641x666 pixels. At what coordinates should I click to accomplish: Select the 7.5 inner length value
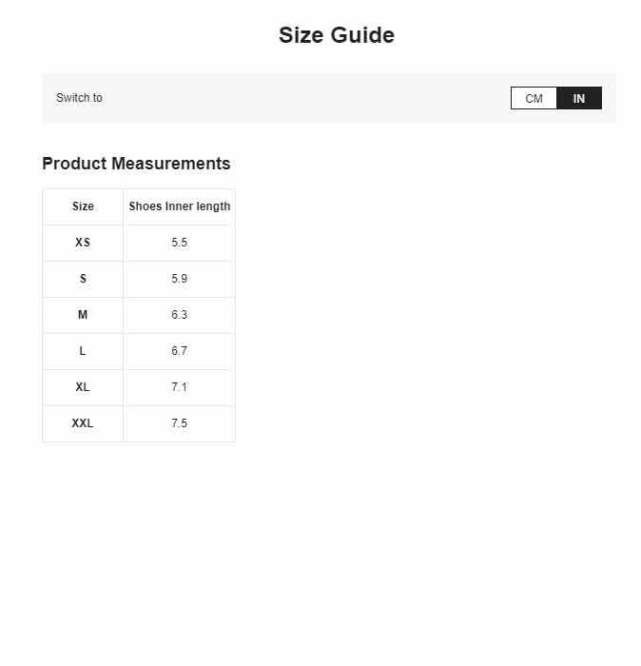(180, 423)
